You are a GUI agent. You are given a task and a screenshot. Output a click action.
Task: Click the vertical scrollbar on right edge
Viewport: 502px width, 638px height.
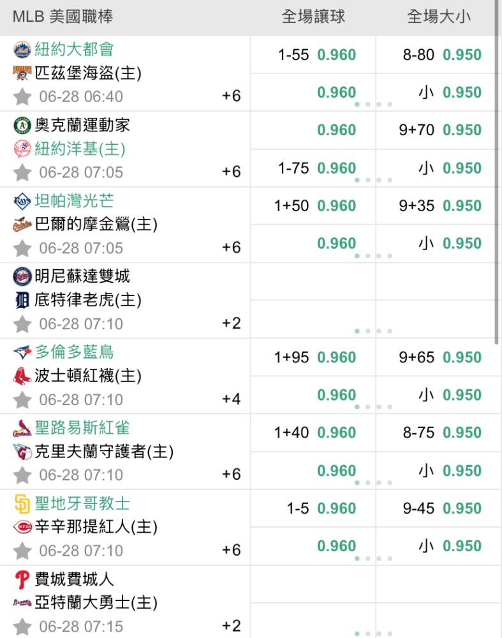pyautogui.click(x=498, y=172)
